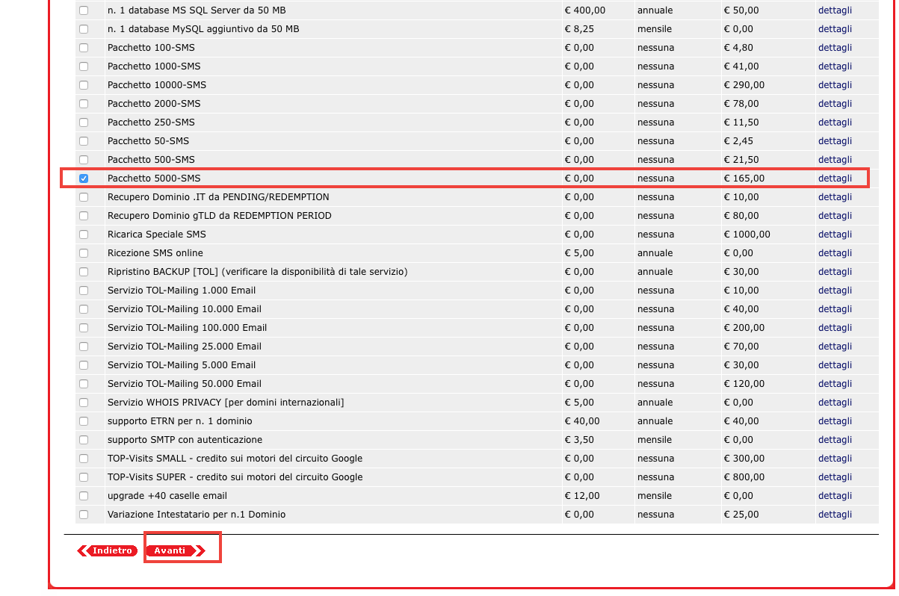Click the Avanti next button

coord(174,550)
